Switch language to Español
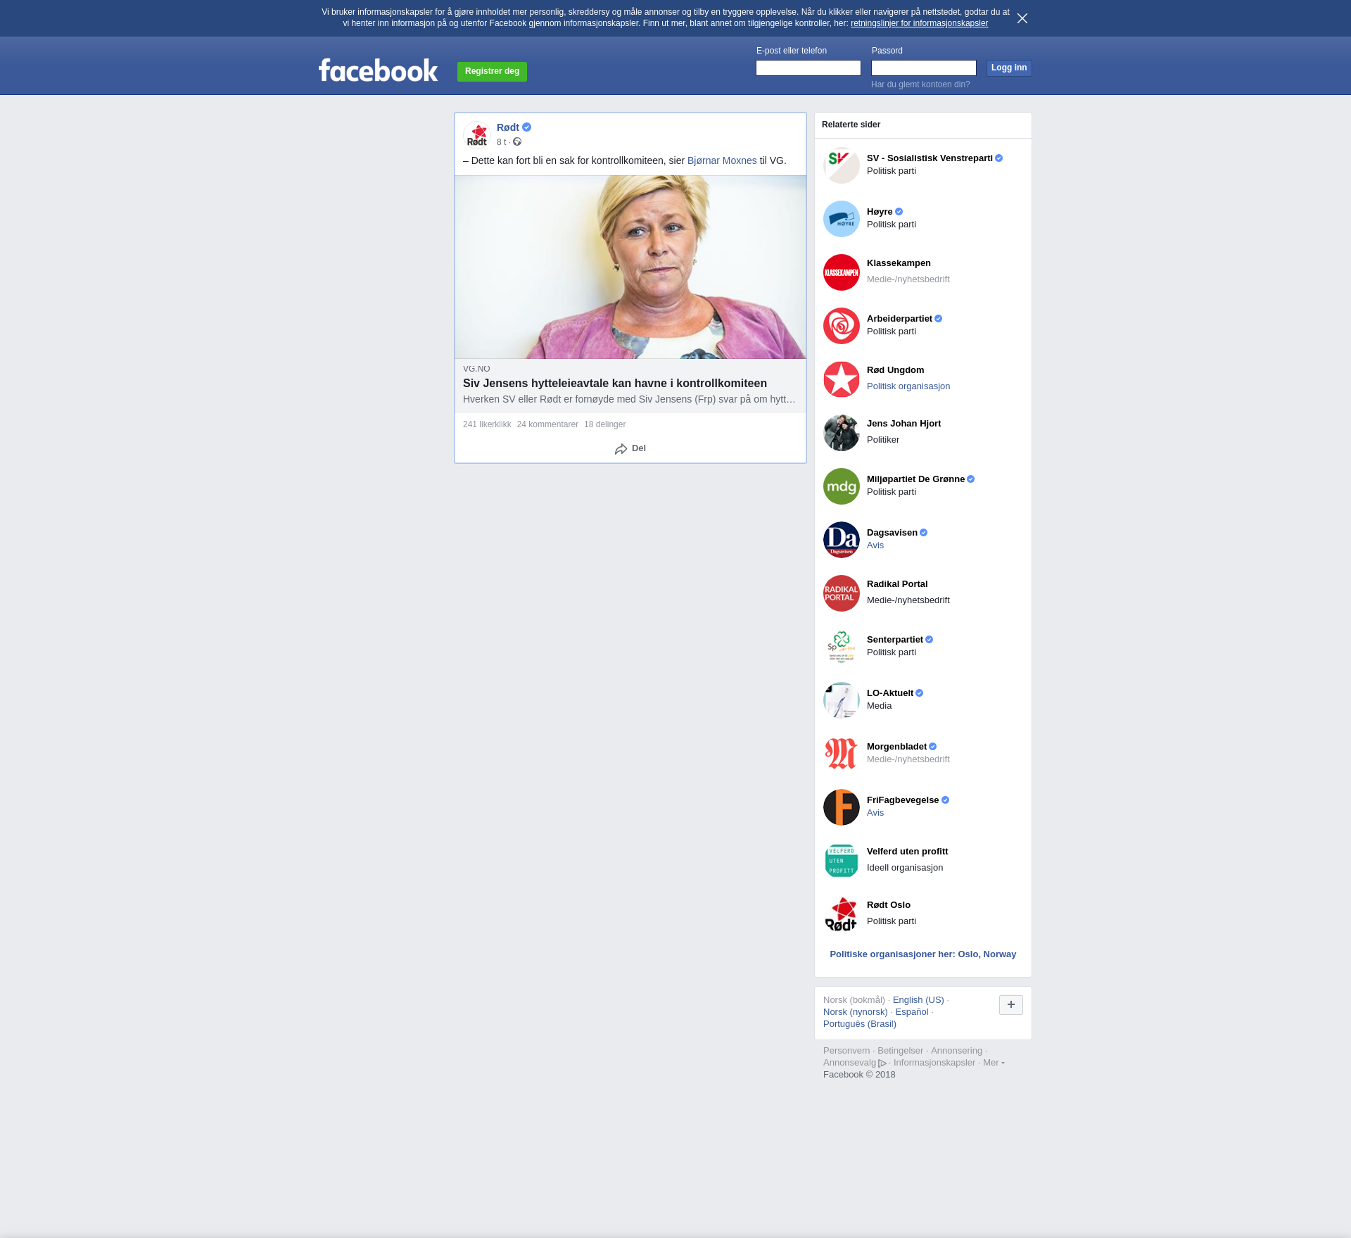1351x1238 pixels. (x=912, y=1012)
